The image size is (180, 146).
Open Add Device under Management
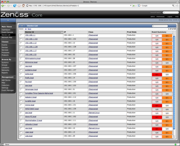6,80
